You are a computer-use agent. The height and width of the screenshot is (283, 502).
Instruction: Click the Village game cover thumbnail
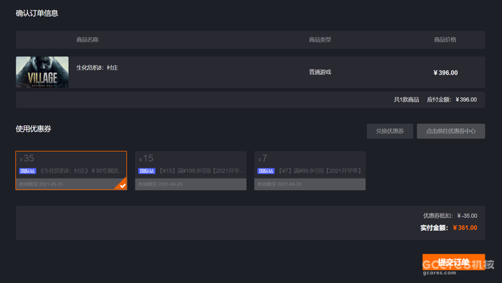(x=42, y=72)
